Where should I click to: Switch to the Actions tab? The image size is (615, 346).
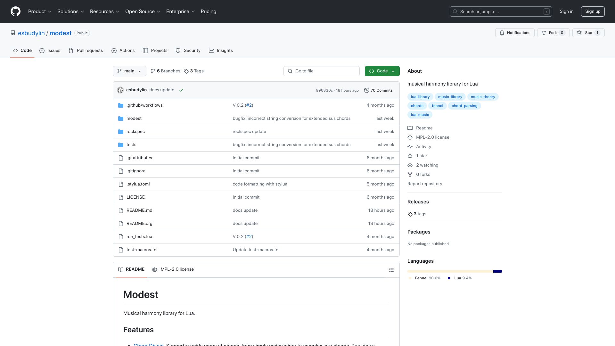(x=123, y=51)
